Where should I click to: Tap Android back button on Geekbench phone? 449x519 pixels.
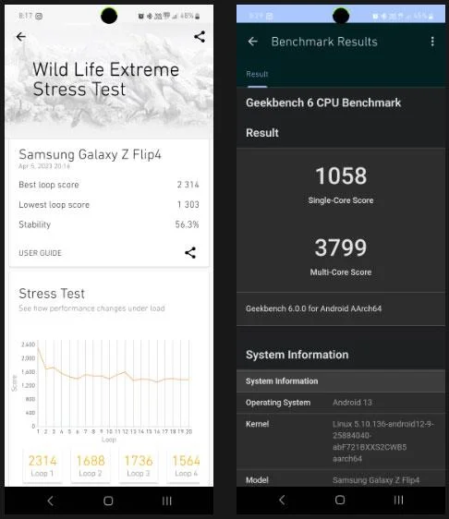(282, 500)
